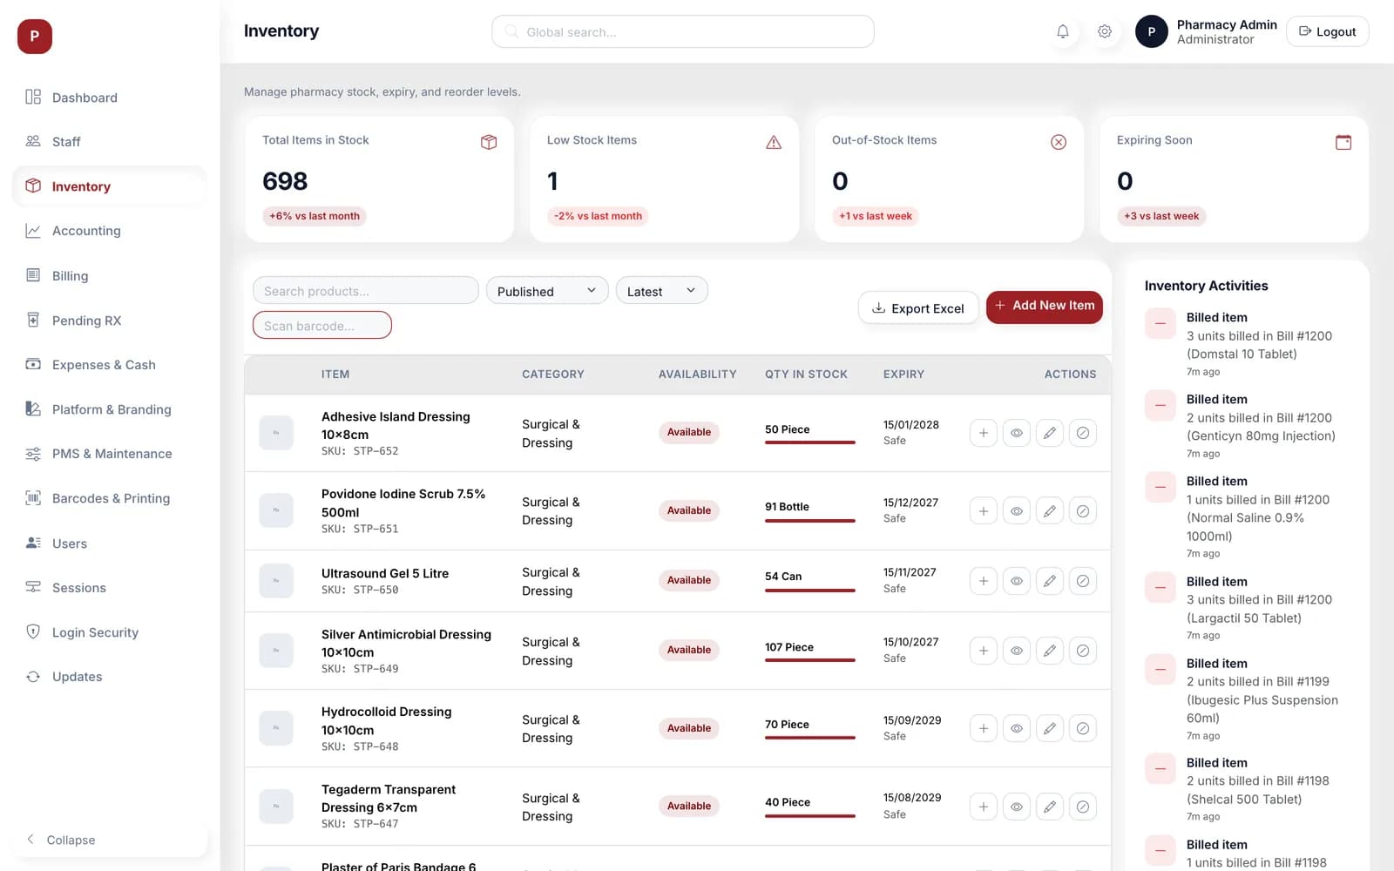
Task: Collapse the sidebar
Action: 110,840
